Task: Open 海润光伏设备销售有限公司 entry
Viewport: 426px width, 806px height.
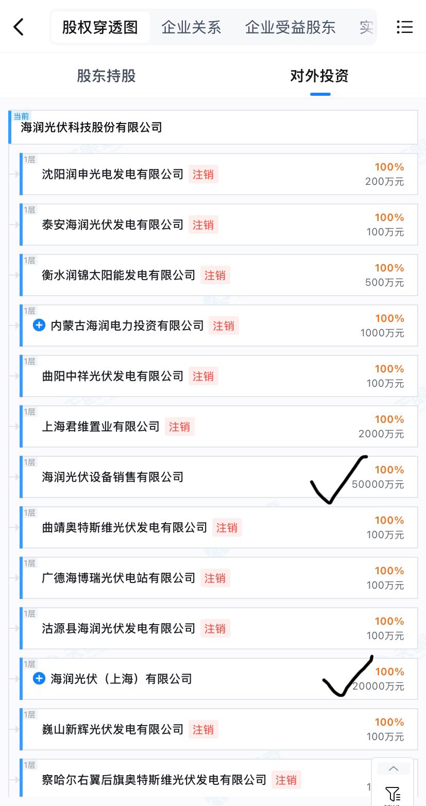Action: pos(219,477)
